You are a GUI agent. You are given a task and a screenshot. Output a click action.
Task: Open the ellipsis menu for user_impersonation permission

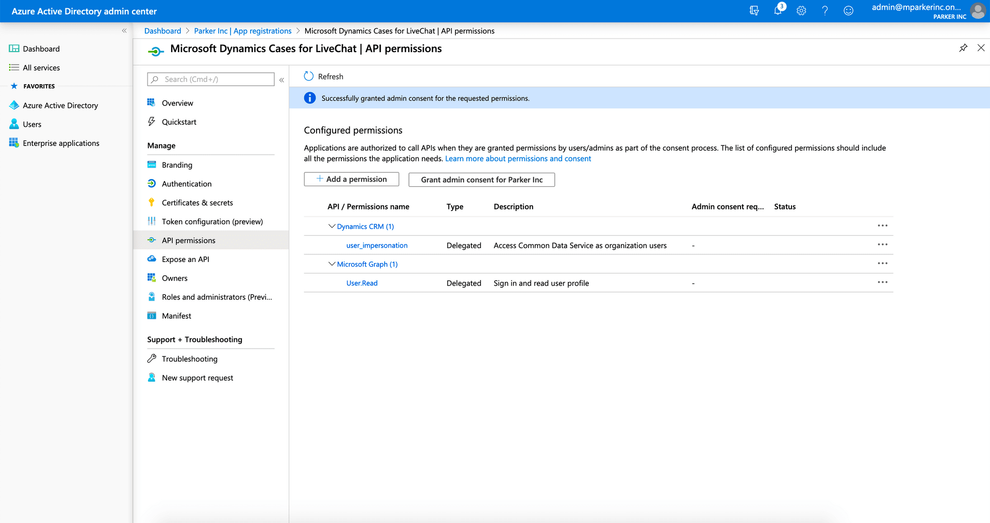882,244
